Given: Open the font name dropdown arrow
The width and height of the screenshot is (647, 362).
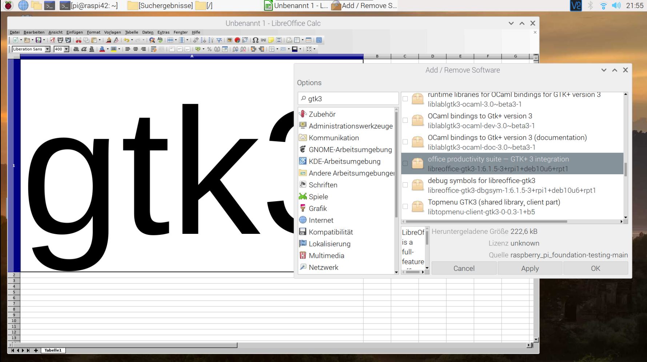Looking at the screenshot, I should tap(47, 49).
